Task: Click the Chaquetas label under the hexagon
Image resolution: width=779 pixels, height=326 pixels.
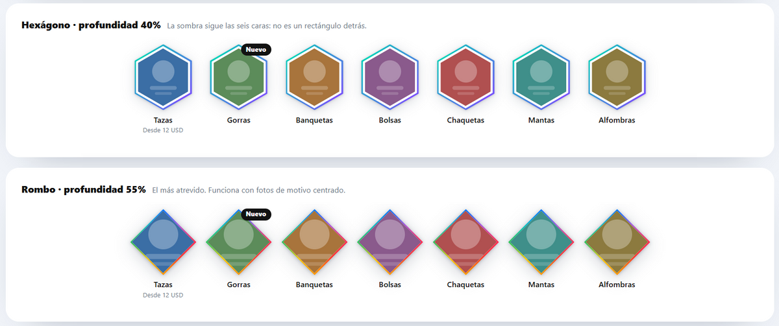Action: pos(465,120)
